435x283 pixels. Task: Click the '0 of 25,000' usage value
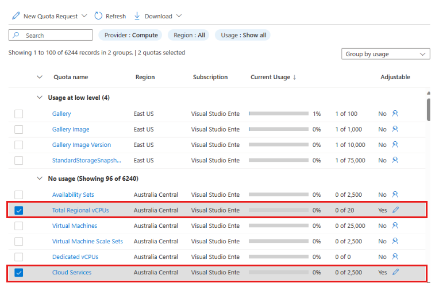tap(350, 226)
